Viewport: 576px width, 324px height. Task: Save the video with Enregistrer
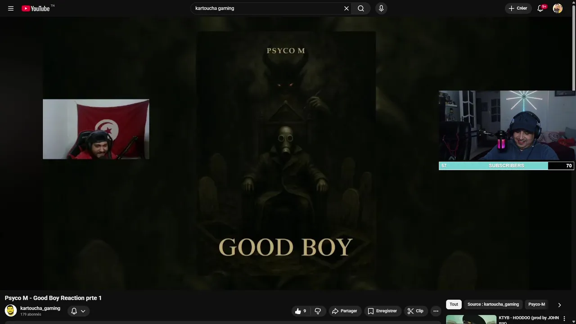pos(382,311)
